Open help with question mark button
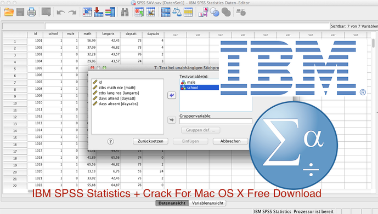 110,141
